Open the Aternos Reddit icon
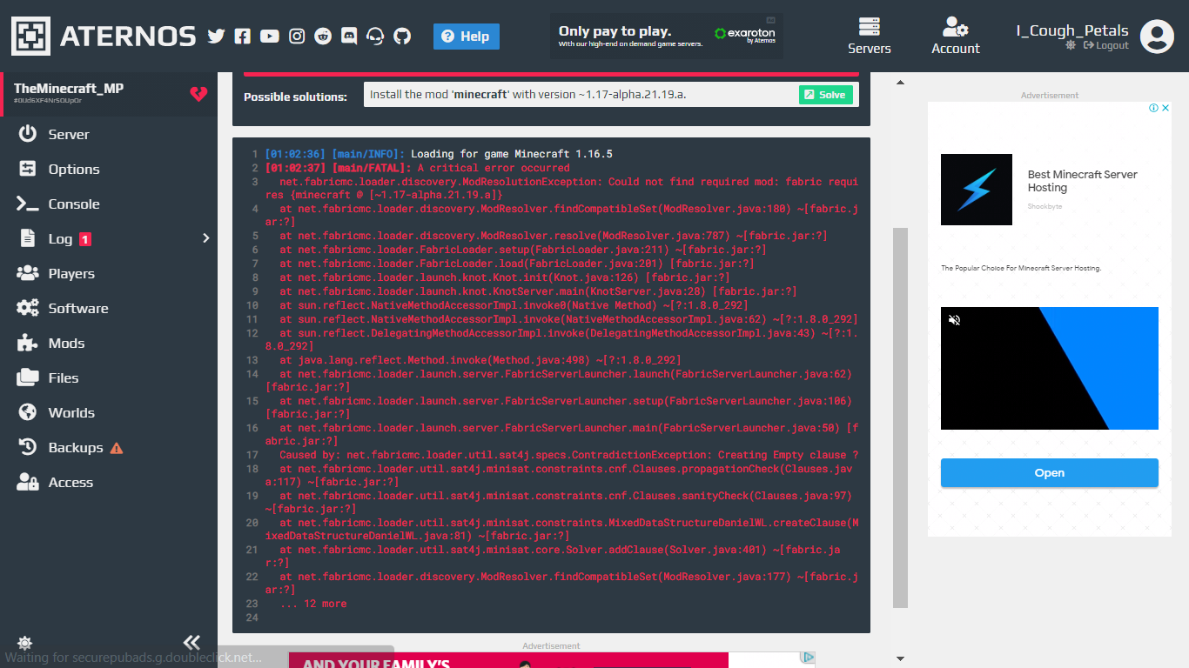The image size is (1189, 668). coord(323,36)
